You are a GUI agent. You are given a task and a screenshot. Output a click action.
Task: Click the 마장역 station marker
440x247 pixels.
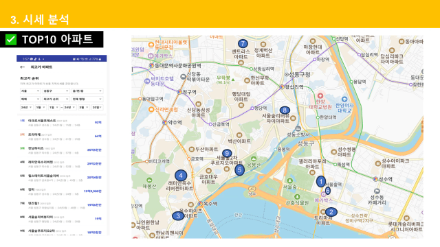coord(315,60)
